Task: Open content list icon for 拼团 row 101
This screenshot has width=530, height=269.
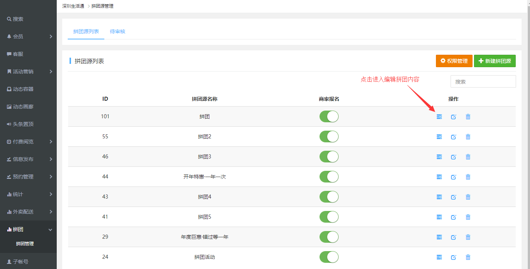Action: coord(439,117)
